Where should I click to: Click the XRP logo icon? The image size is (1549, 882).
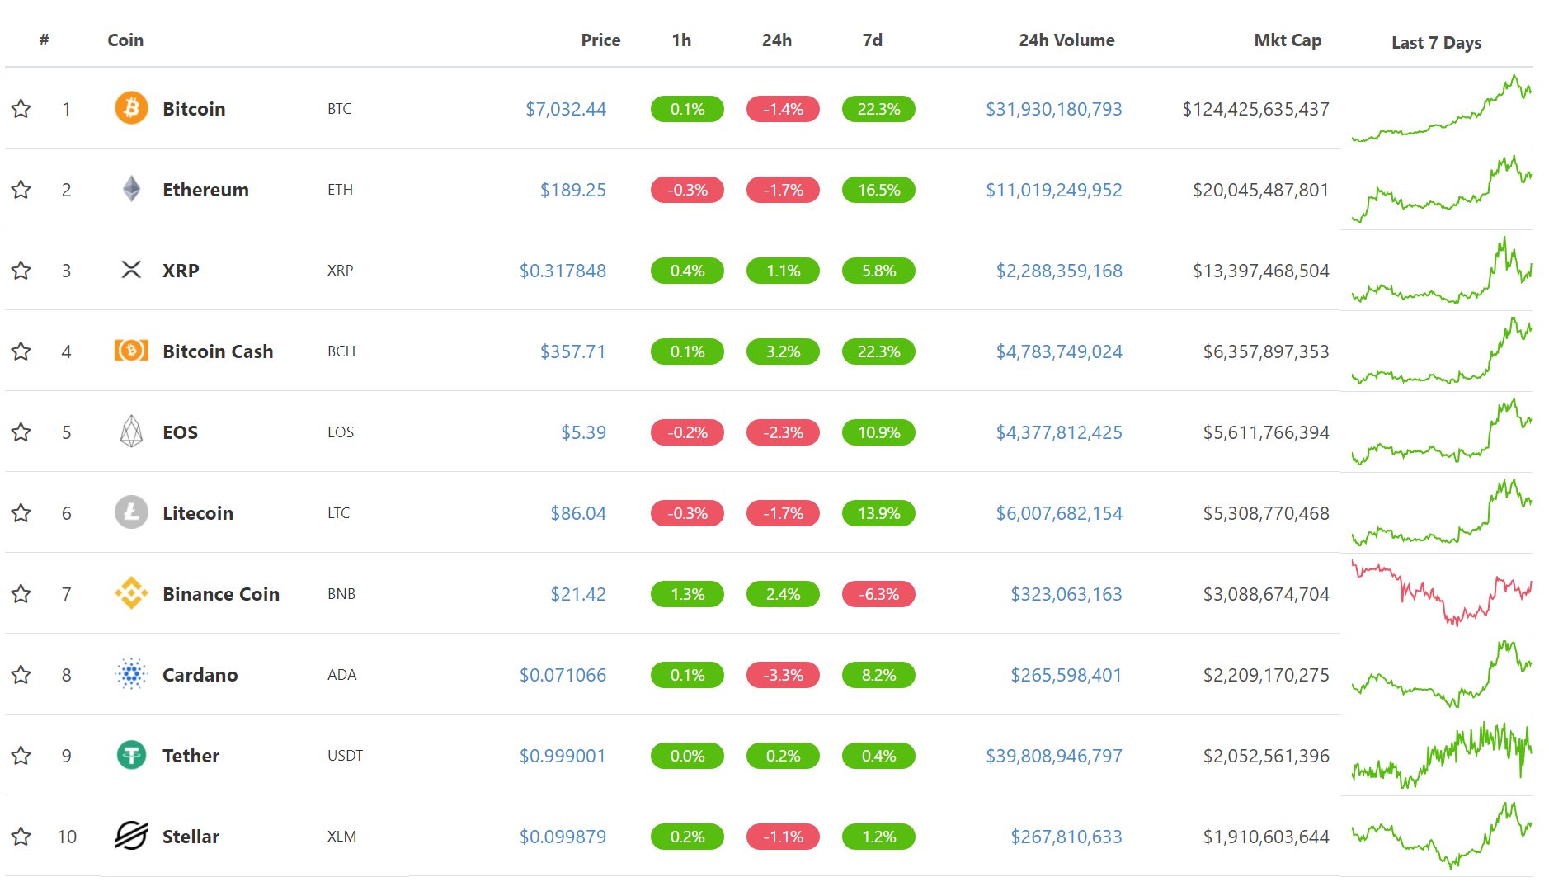pos(131,270)
